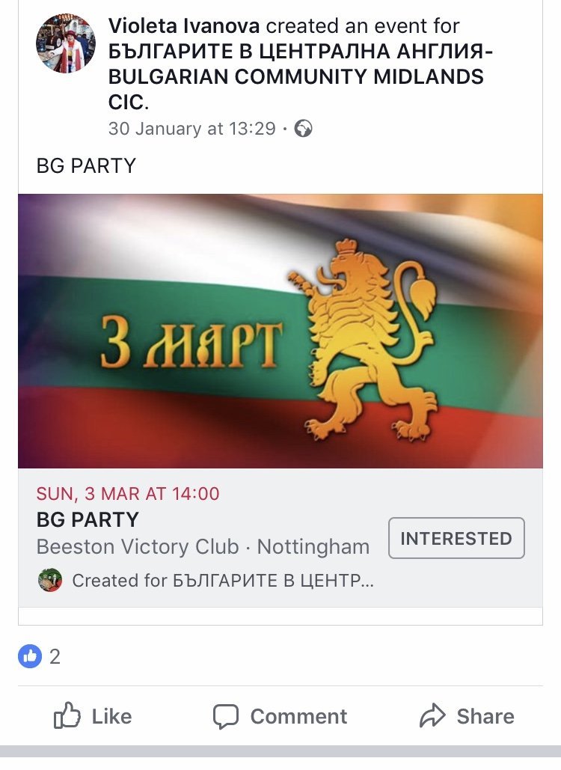This screenshot has width=561, height=770.
Task: Click the golden lion emblem on the cover
Action: (x=364, y=339)
